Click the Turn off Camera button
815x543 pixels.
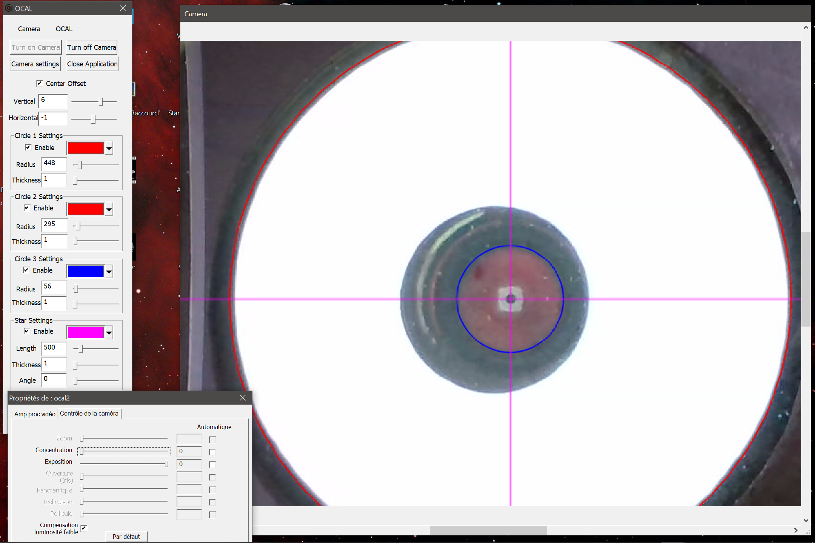pyautogui.click(x=92, y=48)
